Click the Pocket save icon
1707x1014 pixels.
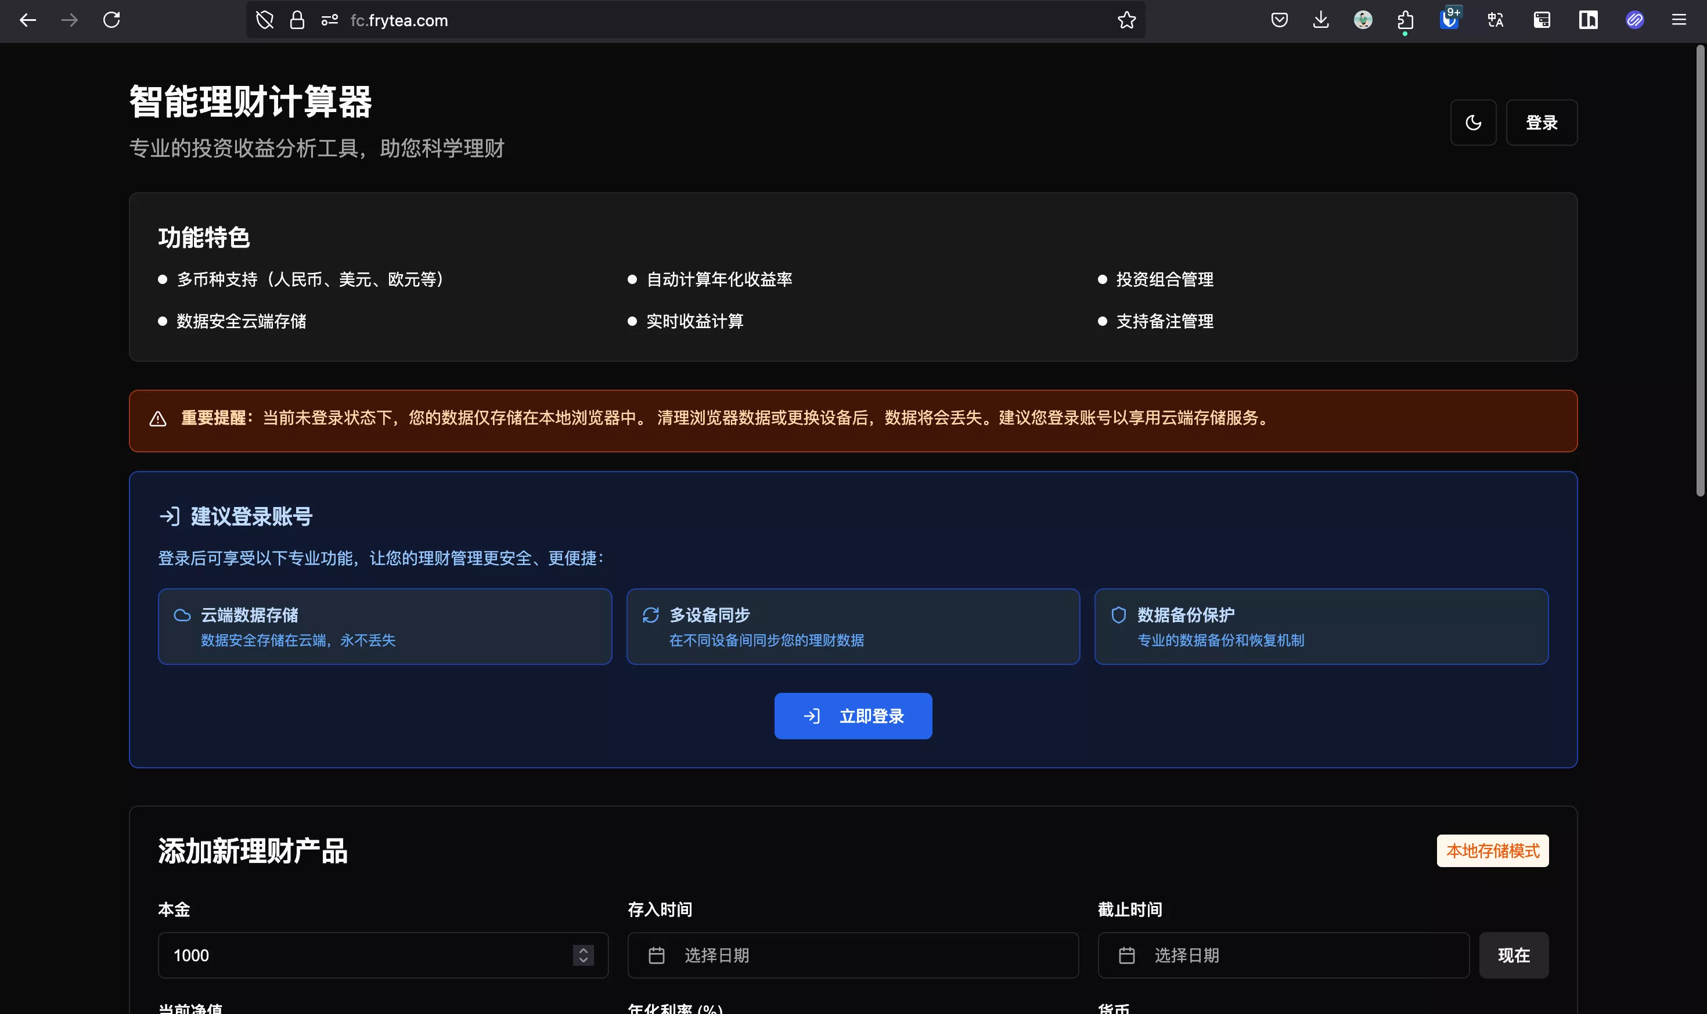(1280, 20)
